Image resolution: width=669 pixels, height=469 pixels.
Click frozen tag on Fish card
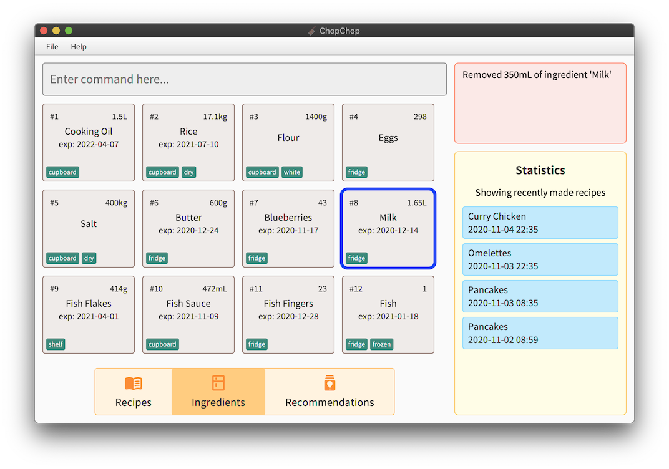[x=381, y=344]
